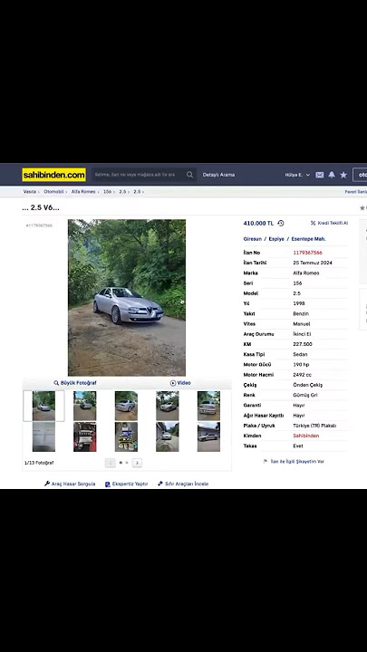Click the Sıfır Araçları İncele icon
The height and width of the screenshot is (652, 367).
point(160,484)
